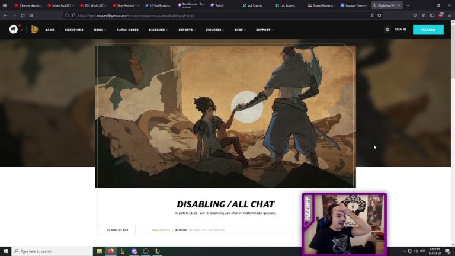The image size is (455, 256).
Task: Expand the Riot Games logo dropdown arrow
Action: point(22,30)
